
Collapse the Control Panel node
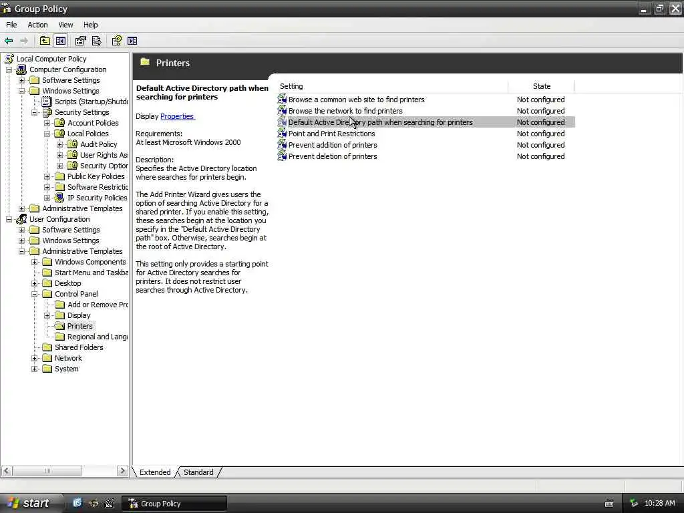[35, 294]
